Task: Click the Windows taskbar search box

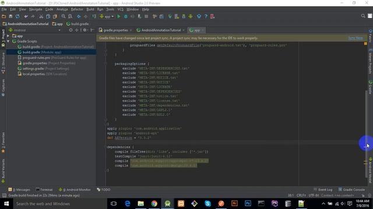Action: pyautogui.click(x=59, y=204)
